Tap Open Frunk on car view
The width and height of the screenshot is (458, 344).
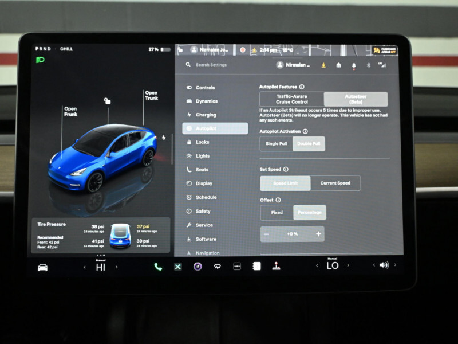coord(70,112)
